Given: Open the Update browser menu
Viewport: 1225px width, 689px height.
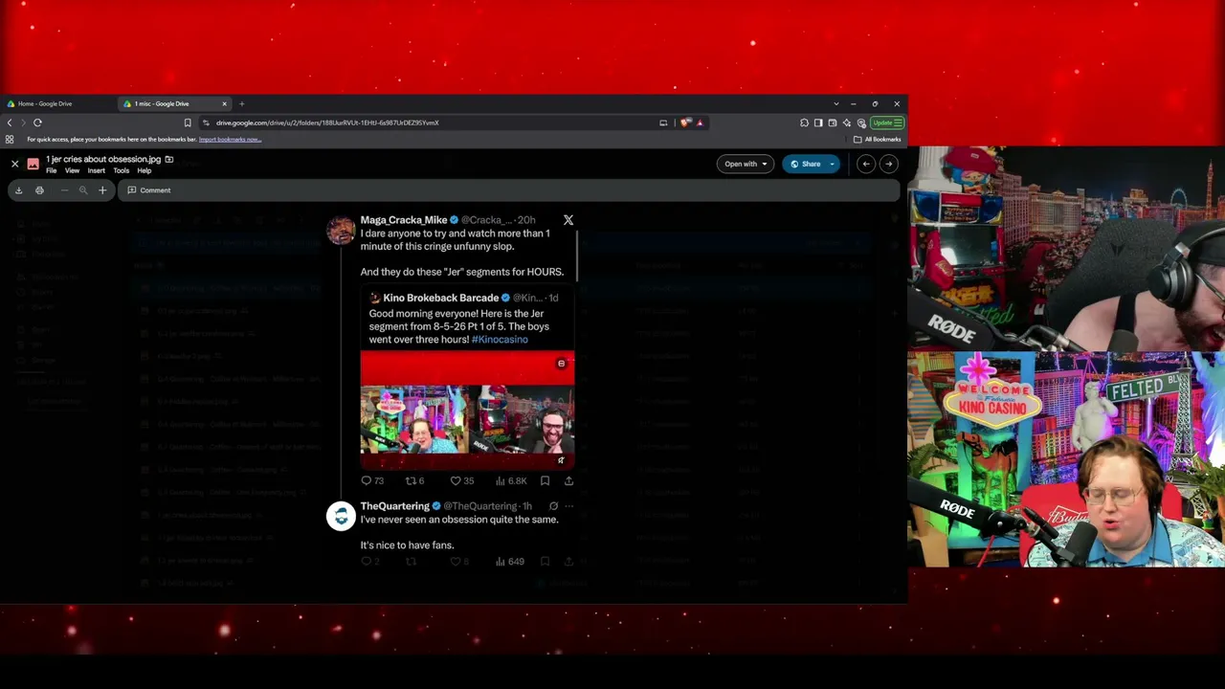Looking at the screenshot, I should tap(887, 122).
